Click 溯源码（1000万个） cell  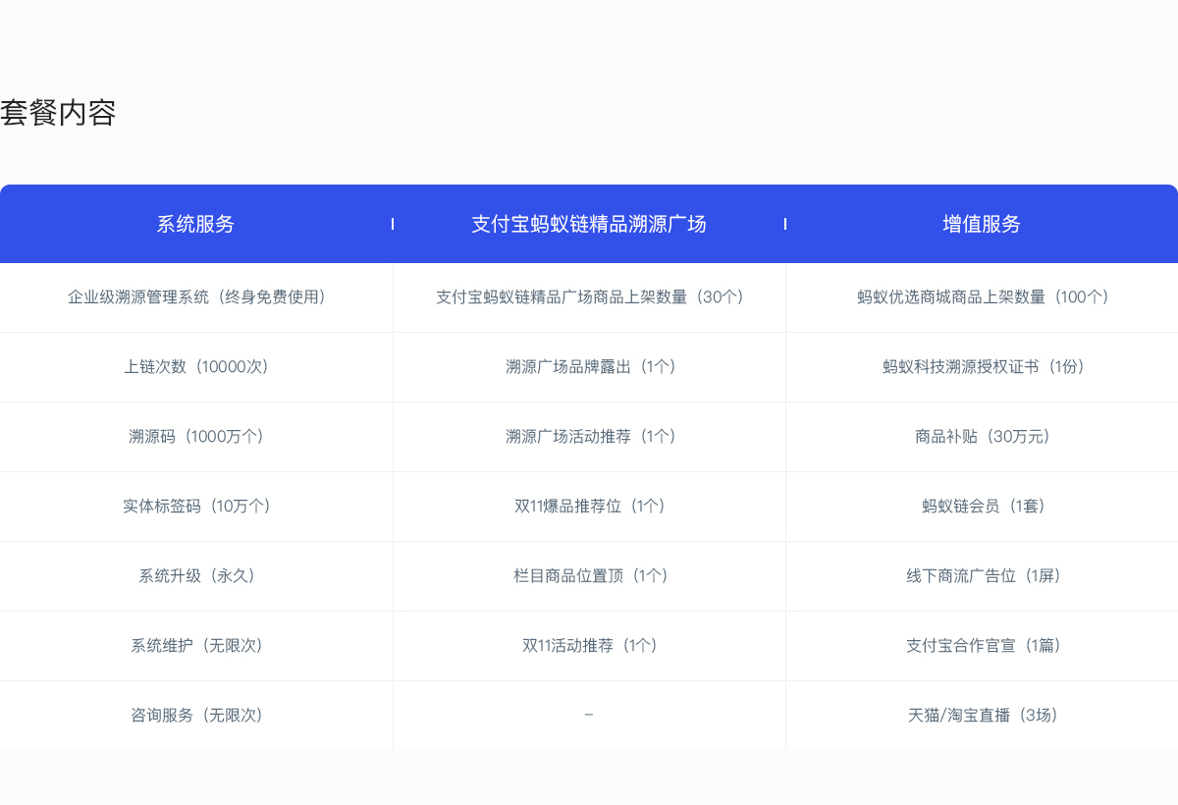[196, 437]
